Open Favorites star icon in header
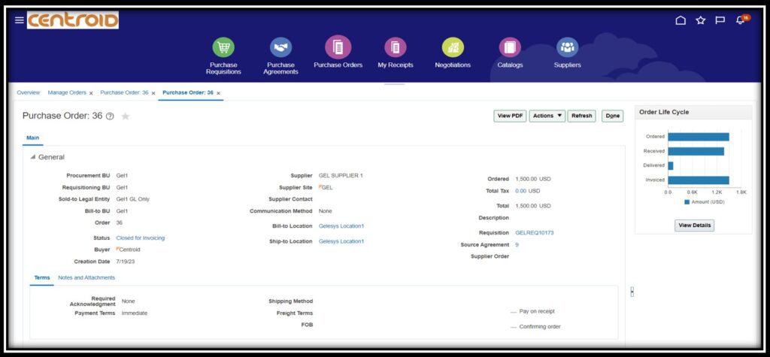770x357 pixels. click(701, 20)
